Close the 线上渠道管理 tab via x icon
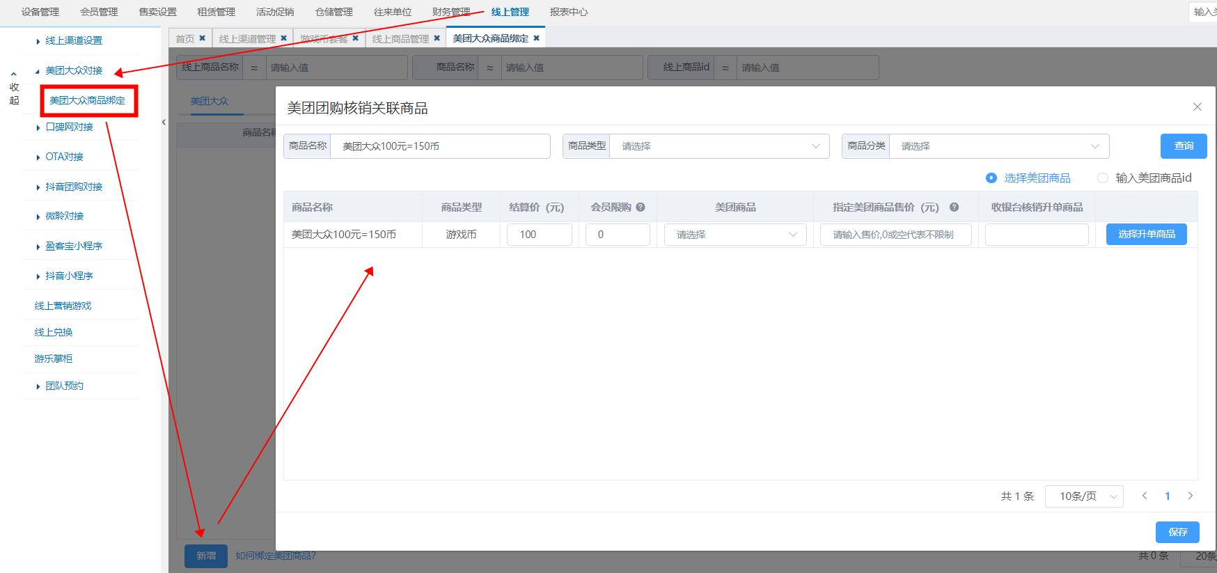Image resolution: width=1217 pixels, height=573 pixels. [284, 38]
